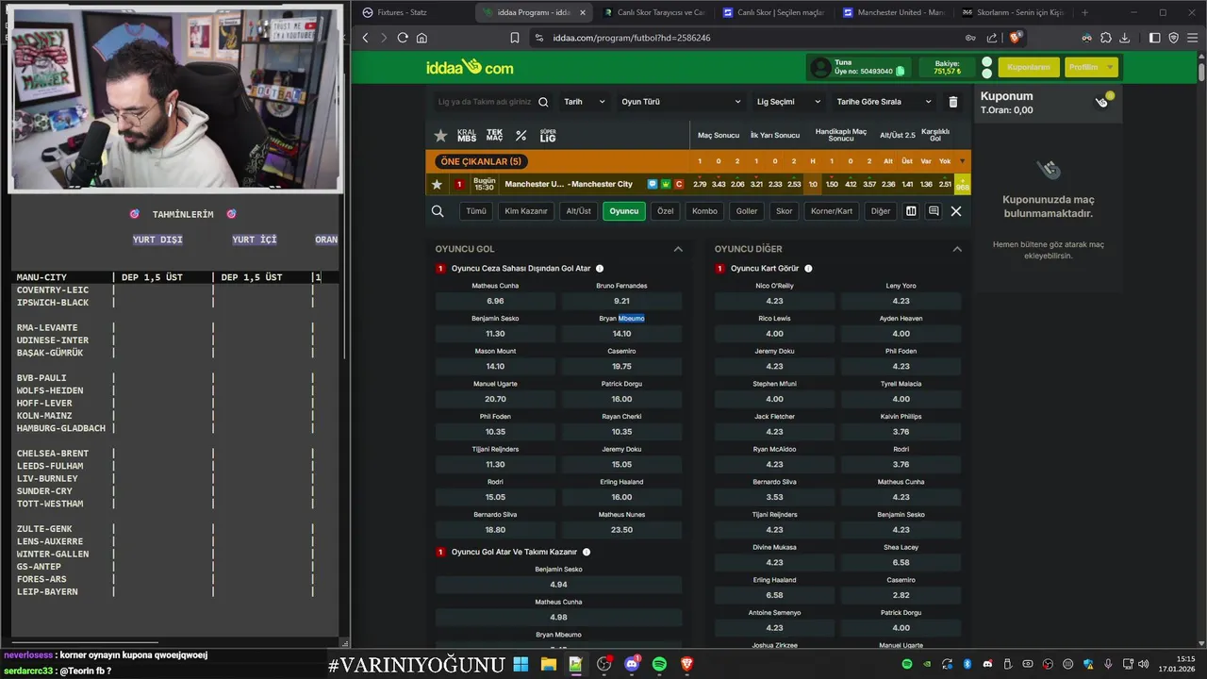Open the Oyun Türü dropdown
Image resolution: width=1207 pixels, height=679 pixels.
coord(681,102)
